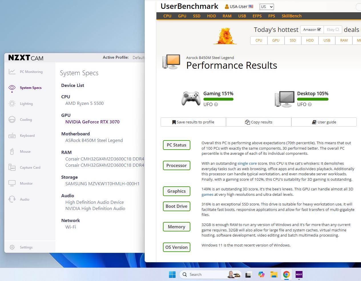Click the Gaming 151% green progress bar

218,99
